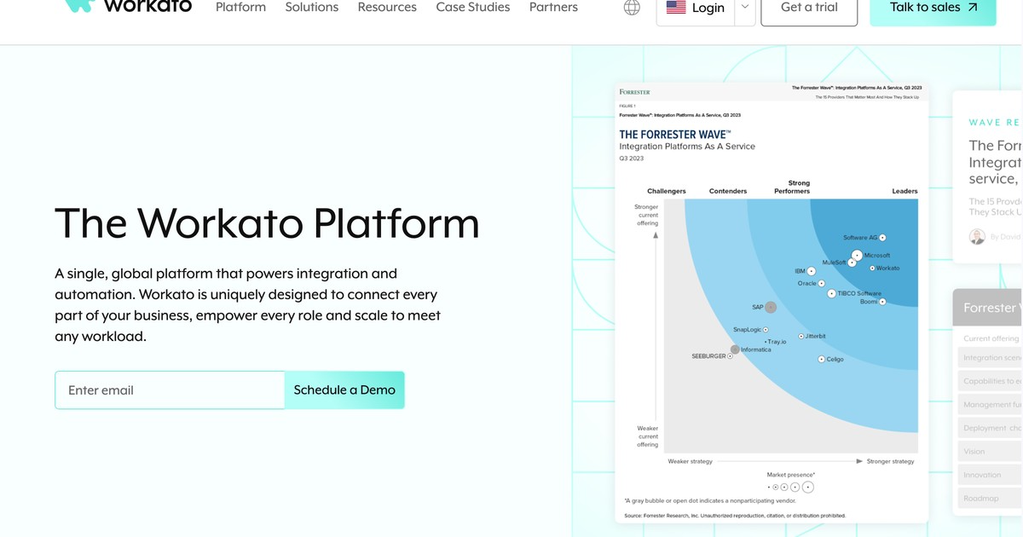
Task: Click "The Workato Platform" heading
Action: click(267, 222)
